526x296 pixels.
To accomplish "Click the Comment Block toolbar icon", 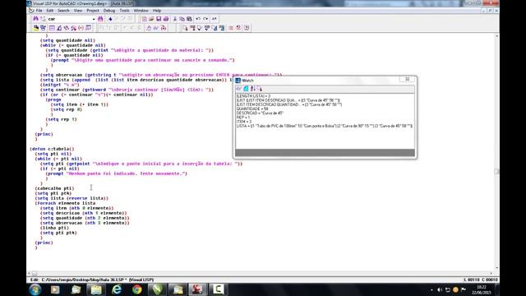I will coord(231,28).
